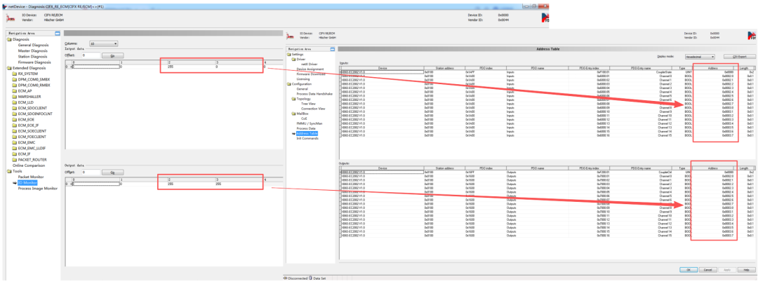
Task: Open Device Assignment tree item
Action: click(x=310, y=69)
